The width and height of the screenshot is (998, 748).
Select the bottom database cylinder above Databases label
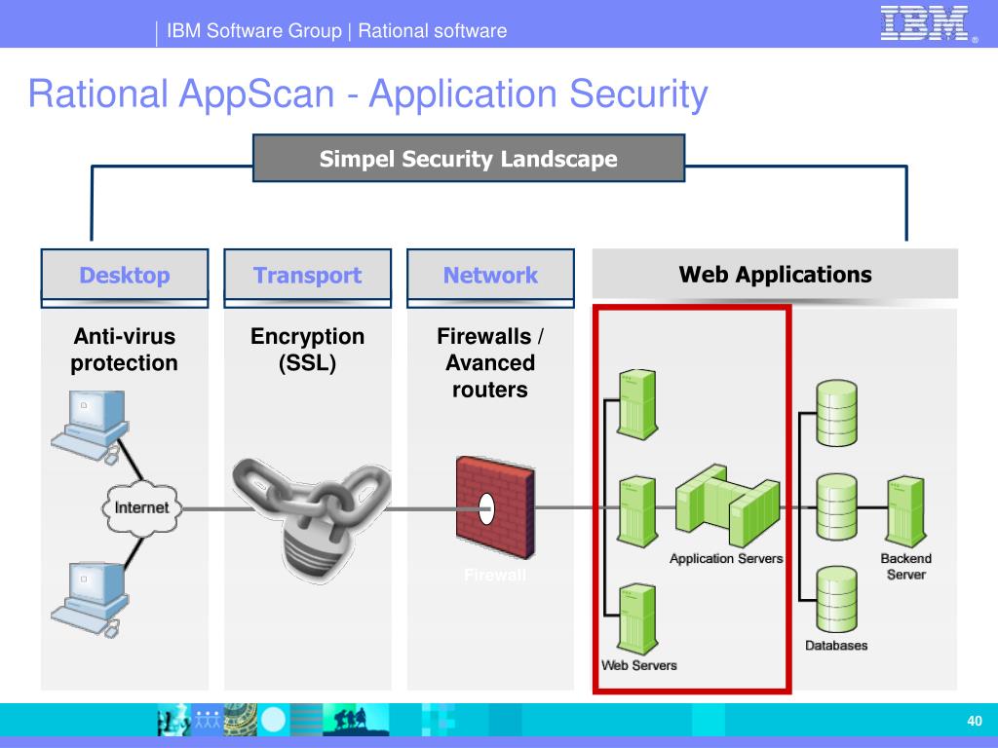click(x=837, y=600)
